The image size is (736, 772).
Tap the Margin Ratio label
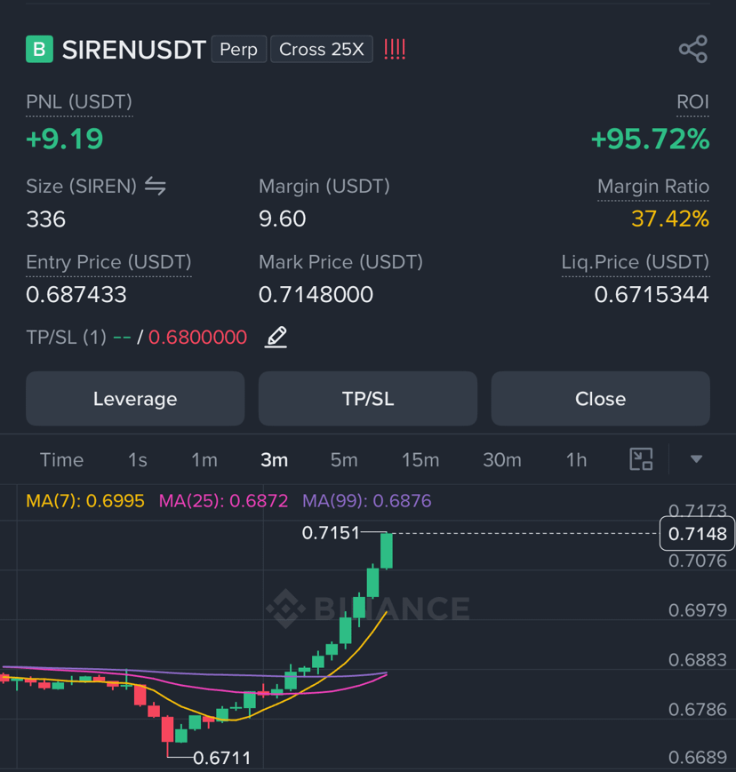653,187
